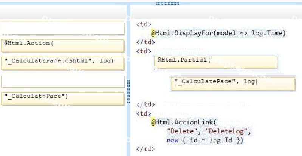Click the first opening <td> tag
The width and height of the screenshot is (302, 156).
click(x=144, y=24)
